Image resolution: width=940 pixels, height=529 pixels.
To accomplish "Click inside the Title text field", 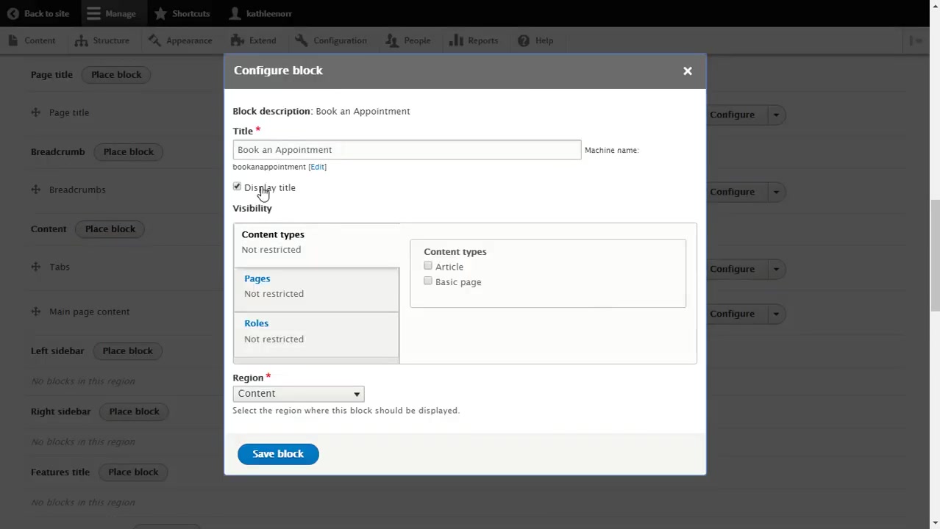I will [x=407, y=149].
